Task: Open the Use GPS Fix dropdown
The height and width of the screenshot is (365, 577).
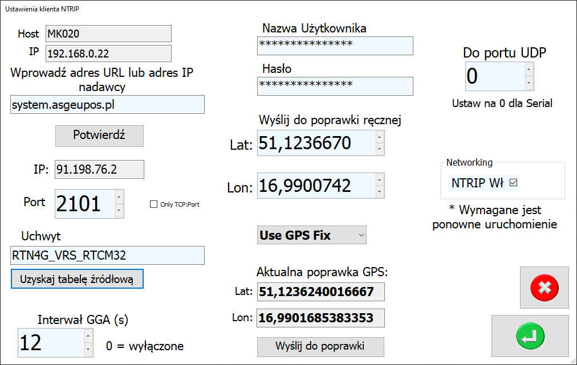Action: click(311, 235)
